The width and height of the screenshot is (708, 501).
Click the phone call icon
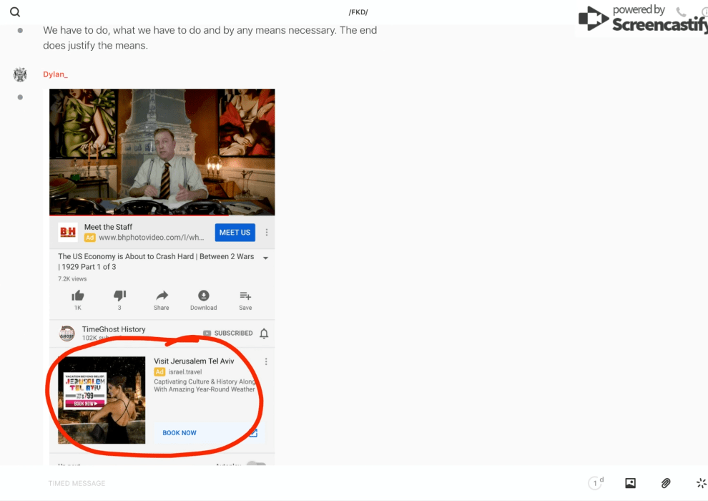pyautogui.click(x=681, y=12)
